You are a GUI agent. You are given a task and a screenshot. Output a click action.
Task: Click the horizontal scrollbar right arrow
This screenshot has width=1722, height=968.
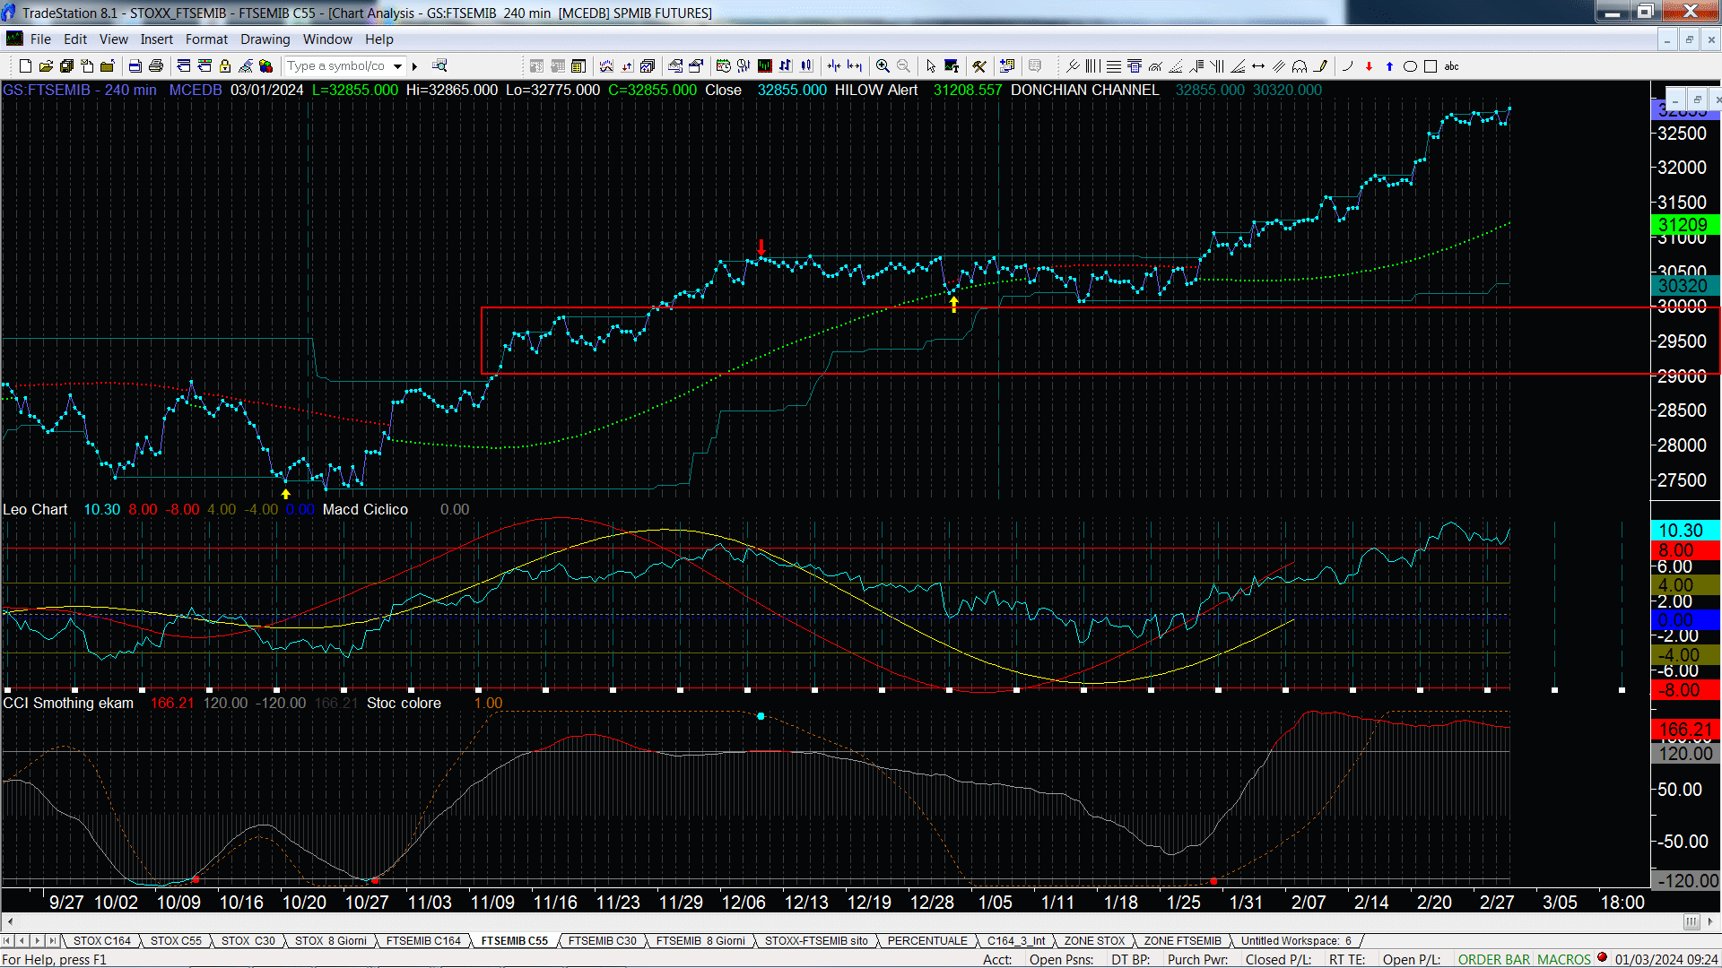[x=1710, y=921]
